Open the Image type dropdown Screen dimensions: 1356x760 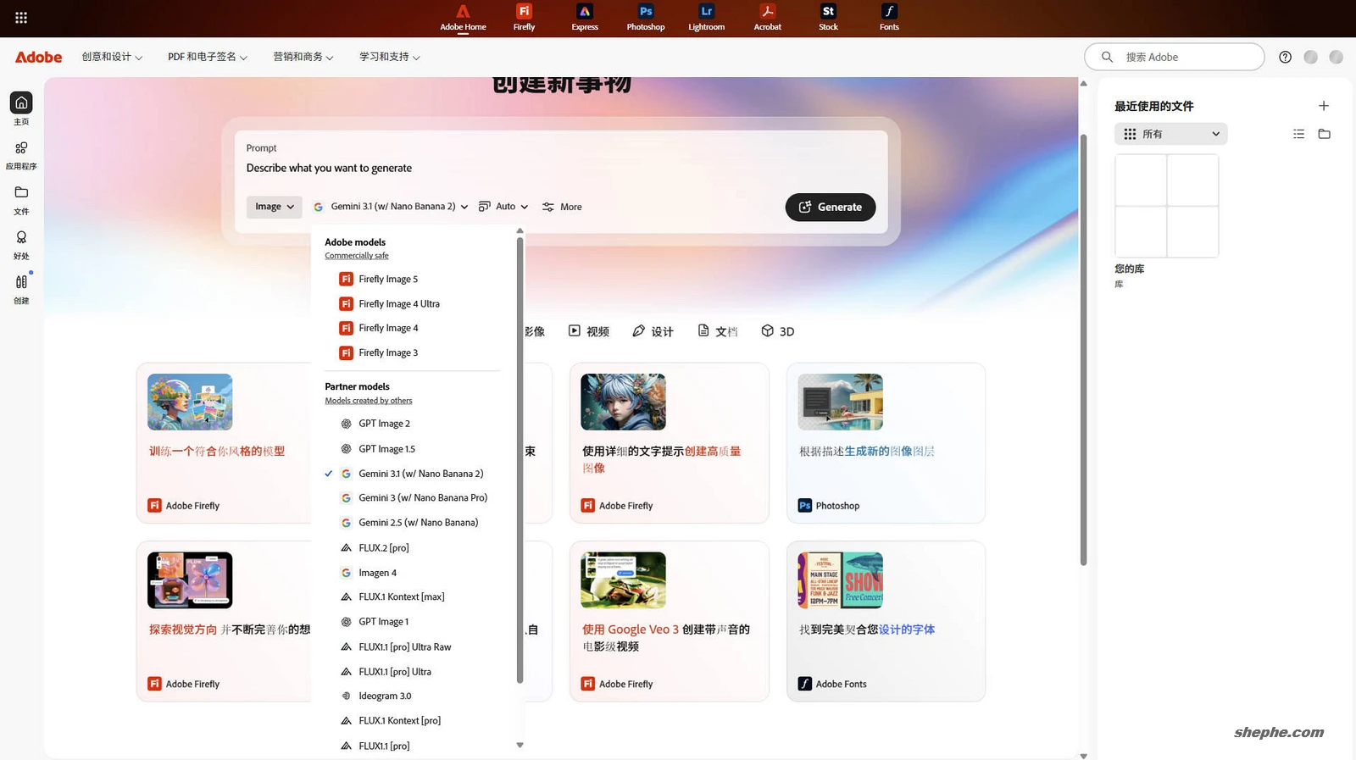(x=275, y=207)
